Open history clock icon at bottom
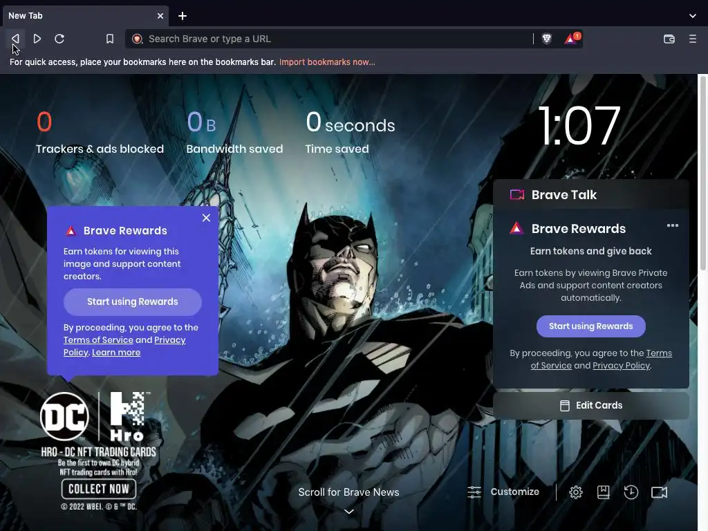Image resolution: width=708 pixels, height=531 pixels. tap(631, 492)
